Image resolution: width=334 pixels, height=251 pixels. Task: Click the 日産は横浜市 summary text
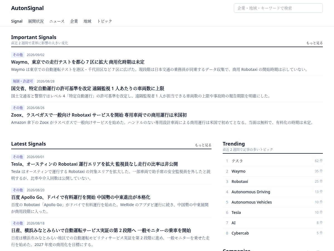[x=110, y=241]
